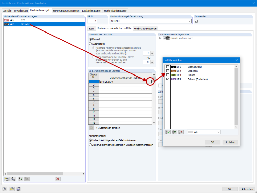Switch to the Ergebniskombinationen tab
Viewport: 257px width, 193px height.
click(x=115, y=11)
